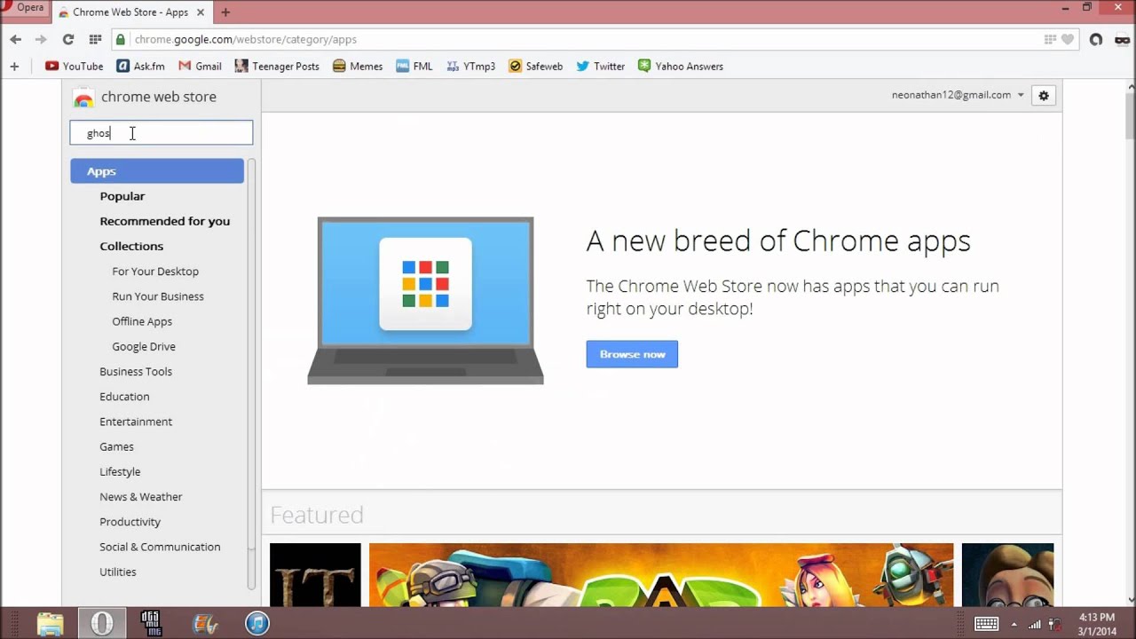The image size is (1136, 639).
Task: Open the Speed Dial grid
Action: (95, 39)
